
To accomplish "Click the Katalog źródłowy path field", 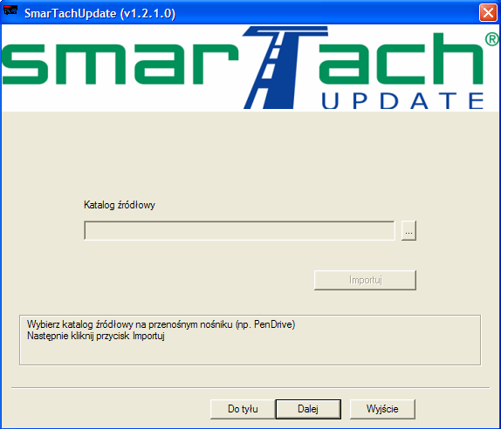I will (x=239, y=230).
